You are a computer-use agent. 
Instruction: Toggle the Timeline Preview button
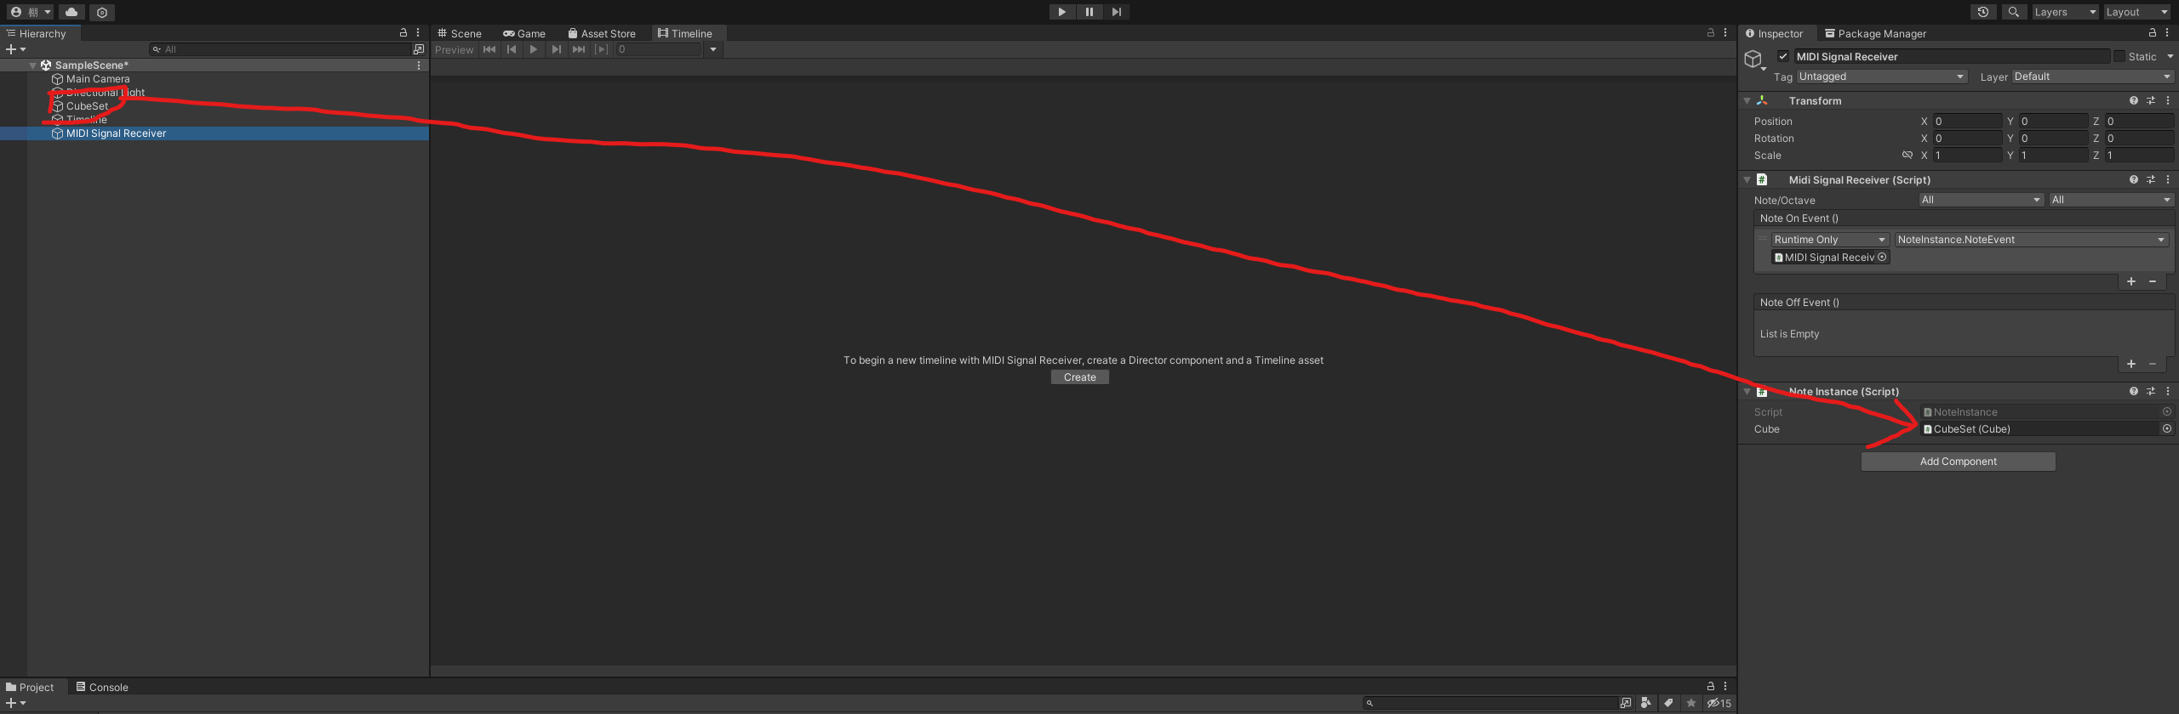point(455,49)
